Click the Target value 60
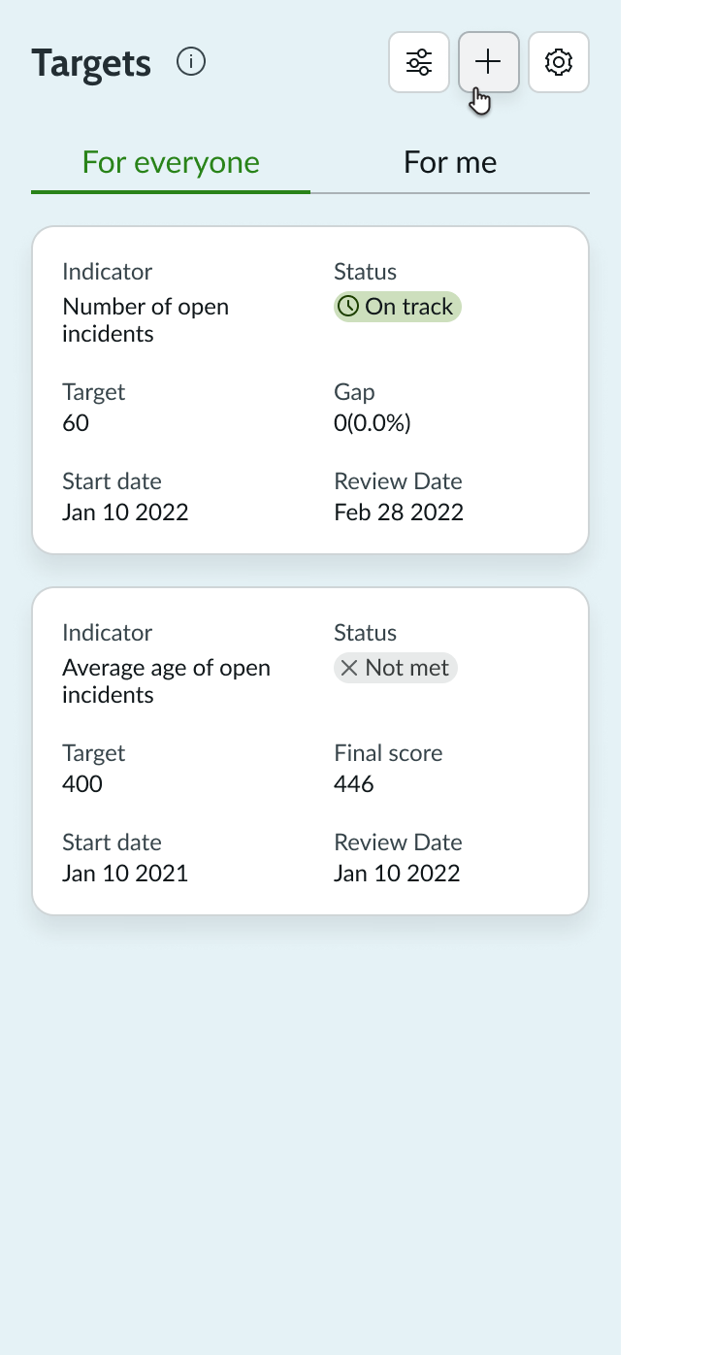The width and height of the screenshot is (714, 1355). [75, 422]
